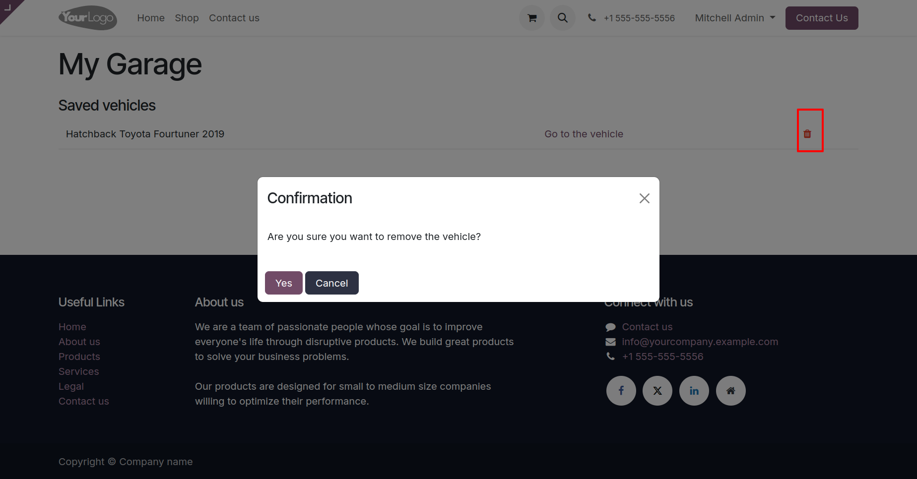This screenshot has height=479, width=917.
Task: Click the search magnifier icon
Action: [x=563, y=18]
